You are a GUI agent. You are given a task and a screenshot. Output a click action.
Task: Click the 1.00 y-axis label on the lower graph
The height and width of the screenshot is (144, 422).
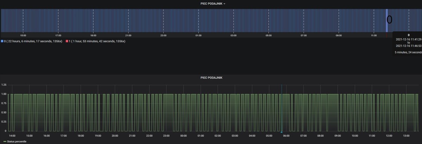click(4, 94)
